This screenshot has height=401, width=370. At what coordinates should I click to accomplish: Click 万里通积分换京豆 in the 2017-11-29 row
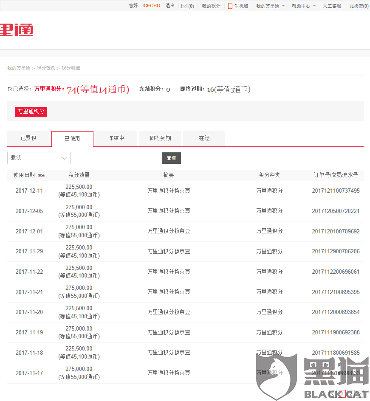pyautogui.click(x=169, y=252)
